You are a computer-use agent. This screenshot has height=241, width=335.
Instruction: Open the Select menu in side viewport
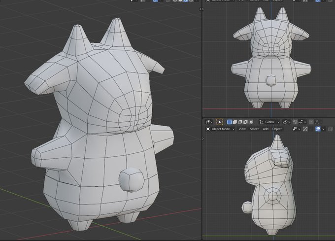254,129
